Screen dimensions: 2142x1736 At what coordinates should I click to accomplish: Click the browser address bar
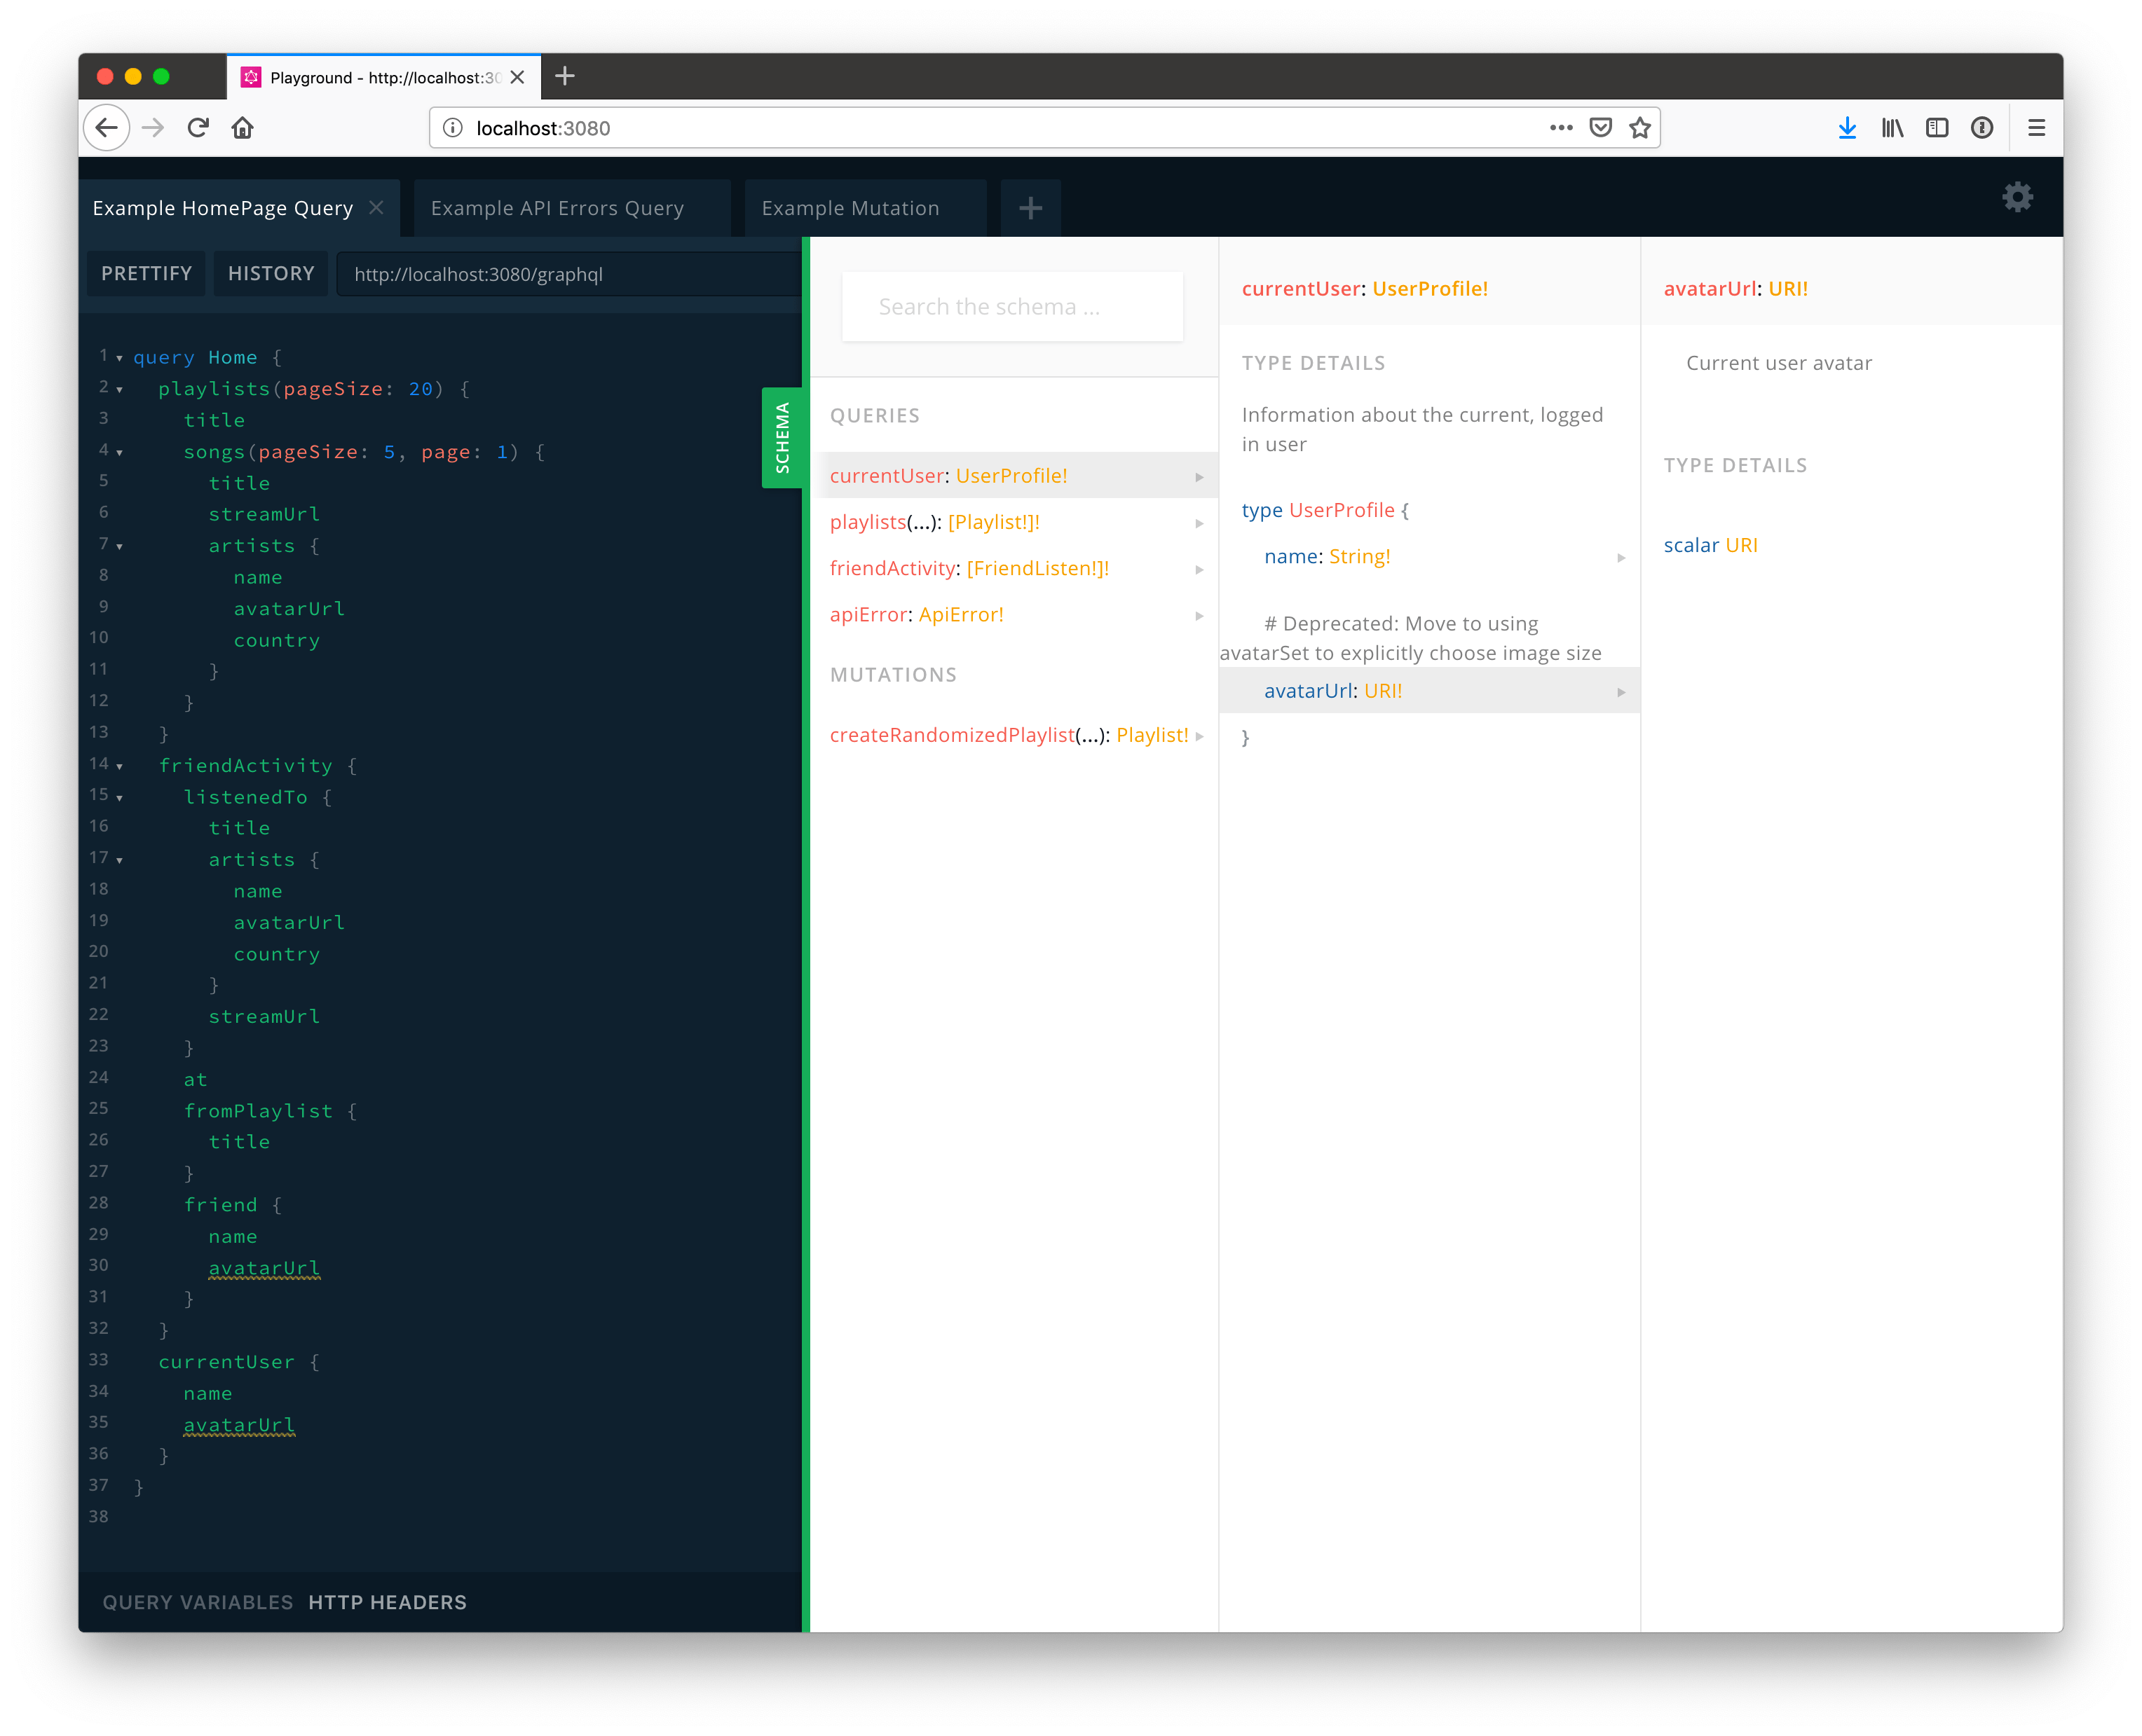pos(1044,128)
